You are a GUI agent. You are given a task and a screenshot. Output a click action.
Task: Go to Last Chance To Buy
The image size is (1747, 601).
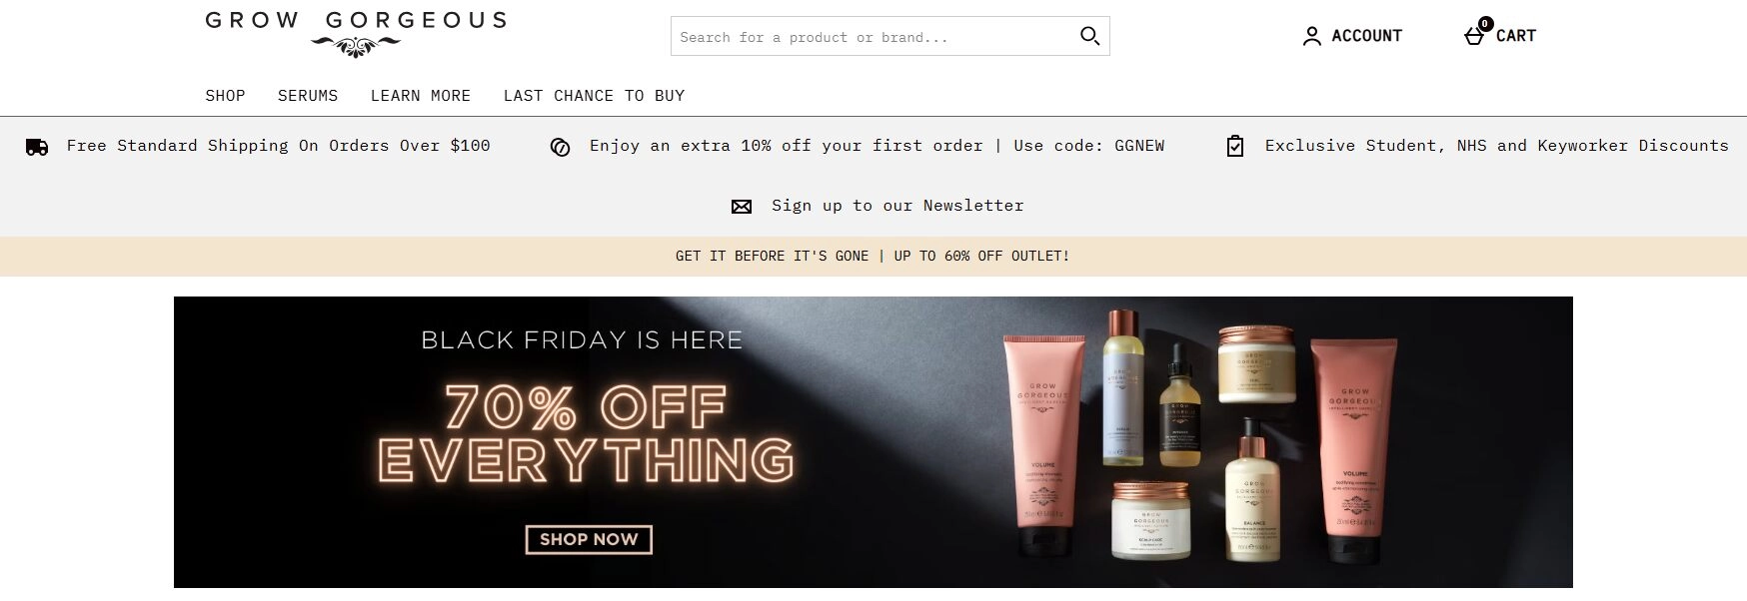coord(594,96)
